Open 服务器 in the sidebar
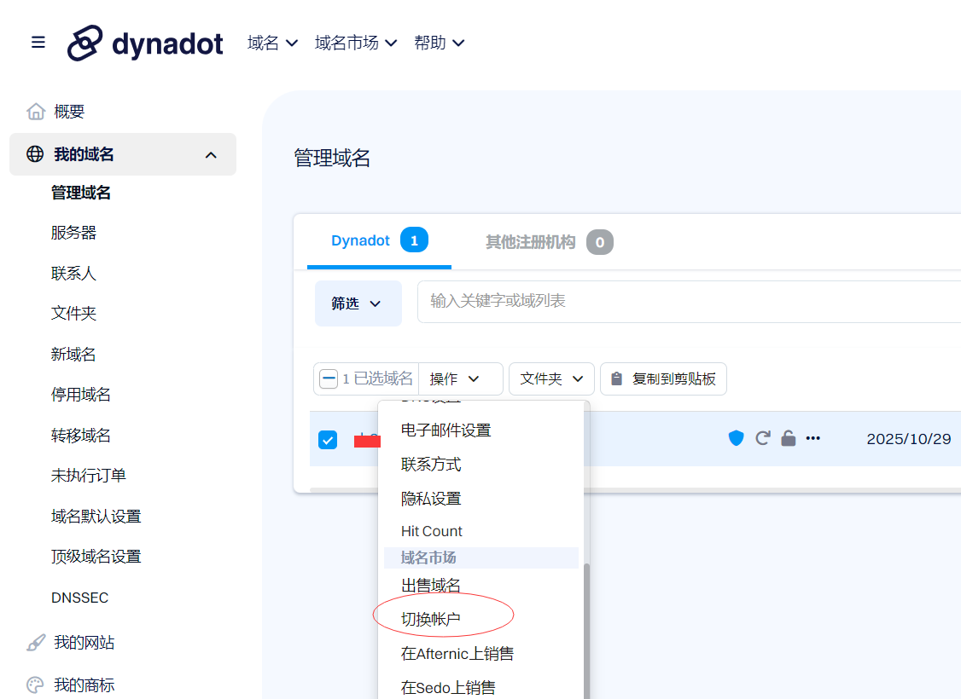The width and height of the screenshot is (961, 699). coord(73,233)
